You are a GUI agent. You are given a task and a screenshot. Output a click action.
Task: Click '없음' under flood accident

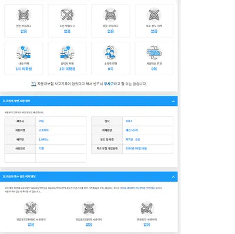tap(110, 31)
